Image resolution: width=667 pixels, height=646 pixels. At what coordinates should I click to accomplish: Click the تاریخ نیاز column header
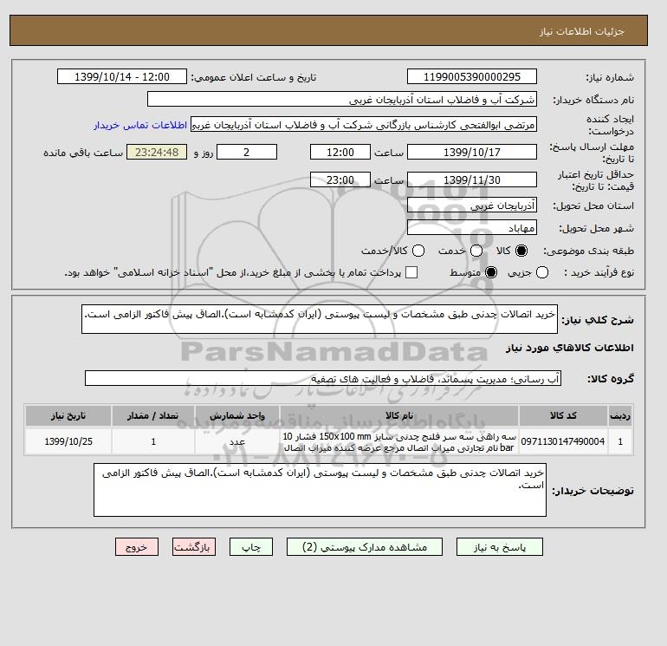(x=68, y=415)
